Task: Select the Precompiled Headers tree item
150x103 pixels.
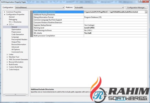Action: click(19, 39)
